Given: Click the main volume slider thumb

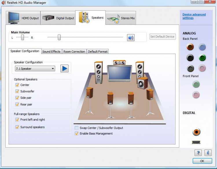Looking at the screenshot, I should coord(59,37).
